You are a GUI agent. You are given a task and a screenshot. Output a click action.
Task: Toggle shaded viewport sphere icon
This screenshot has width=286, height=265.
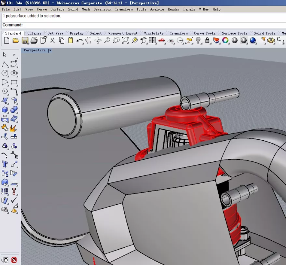coord(235,41)
